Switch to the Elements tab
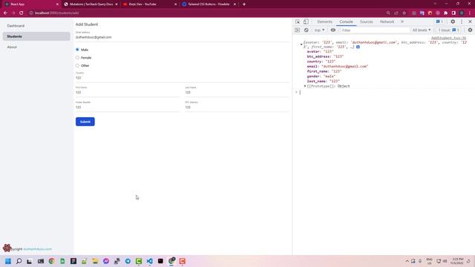 (x=324, y=22)
